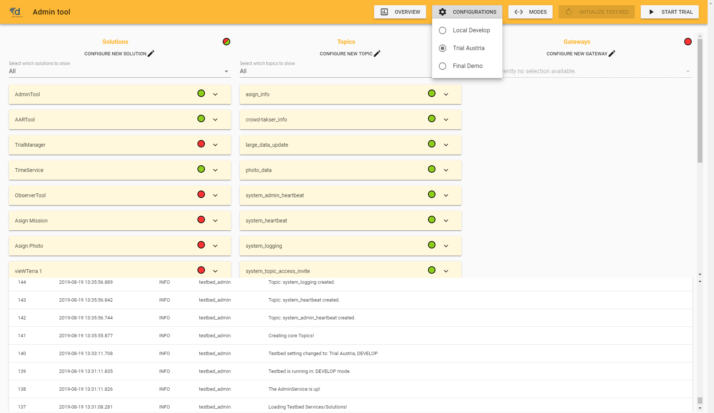Select the Trial Austria radio button
714x413 pixels.
pyautogui.click(x=443, y=48)
